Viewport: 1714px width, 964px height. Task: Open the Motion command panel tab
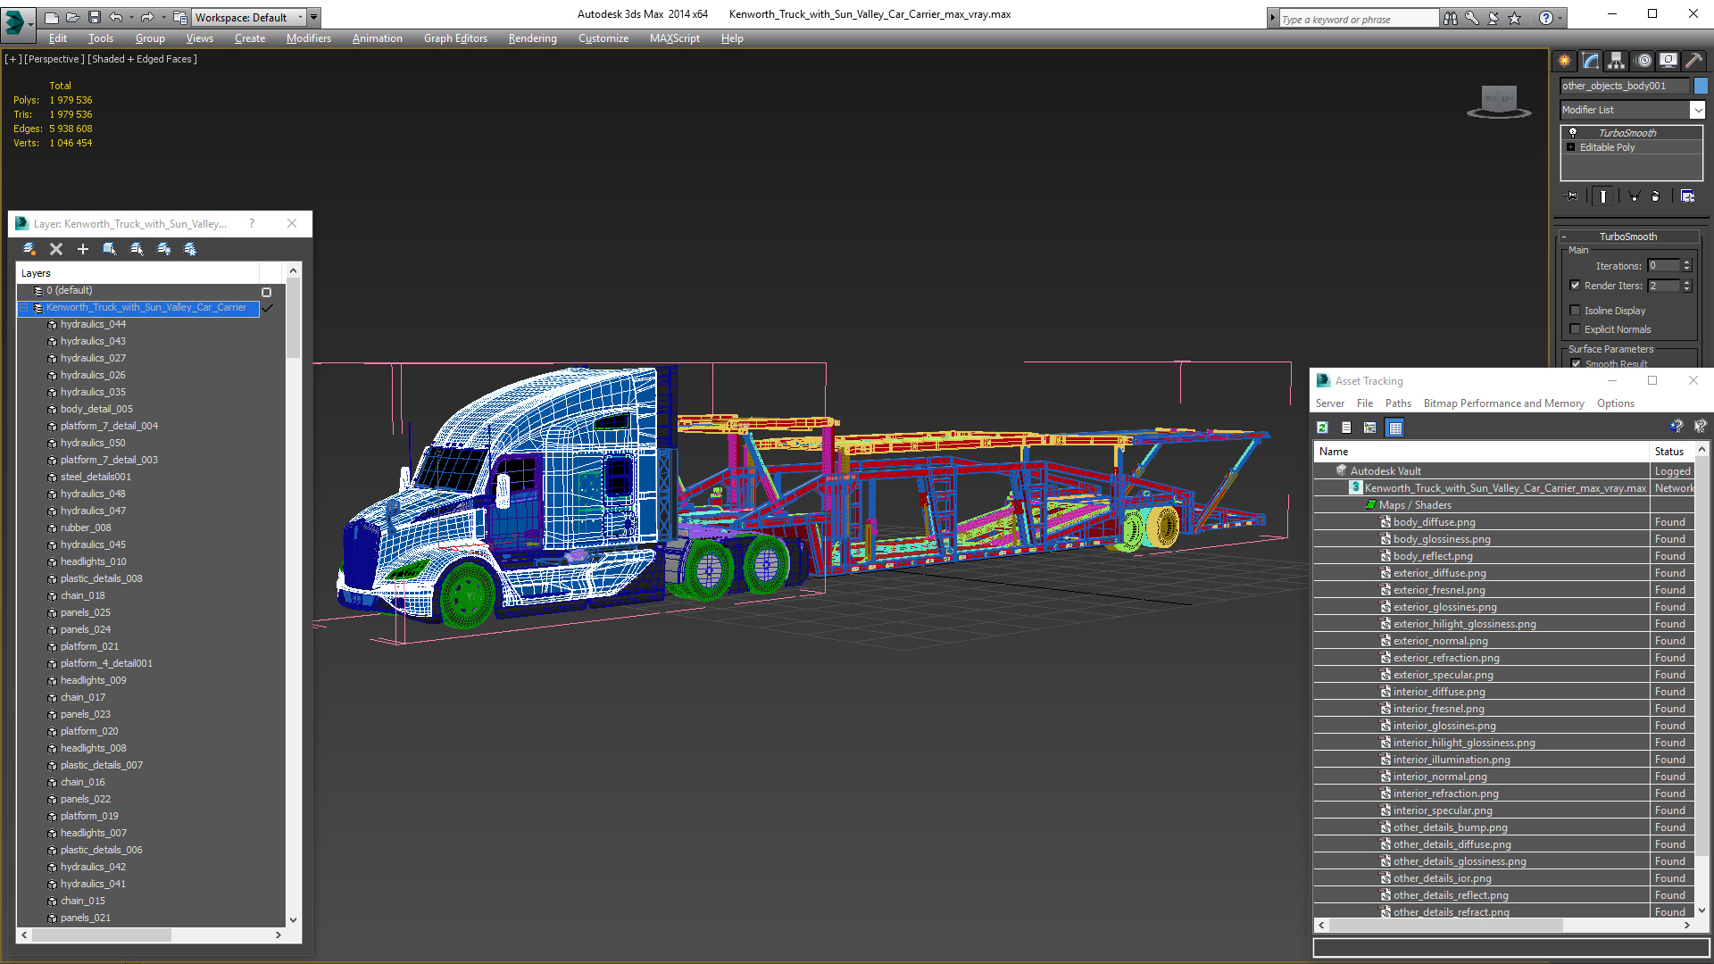coord(1643,61)
